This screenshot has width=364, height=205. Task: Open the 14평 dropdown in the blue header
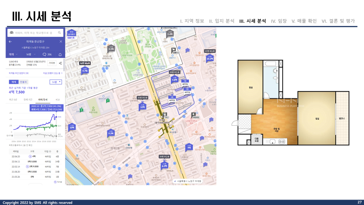pos(31,54)
